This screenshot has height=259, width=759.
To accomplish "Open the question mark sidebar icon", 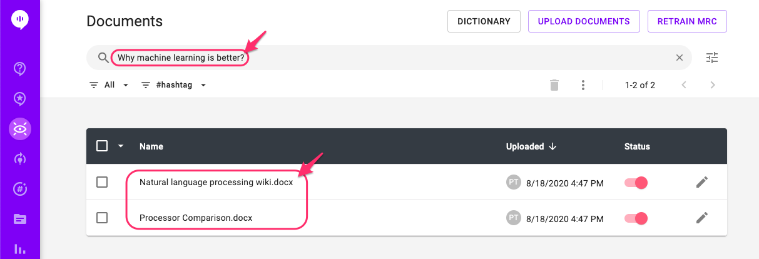I will 20,68.
